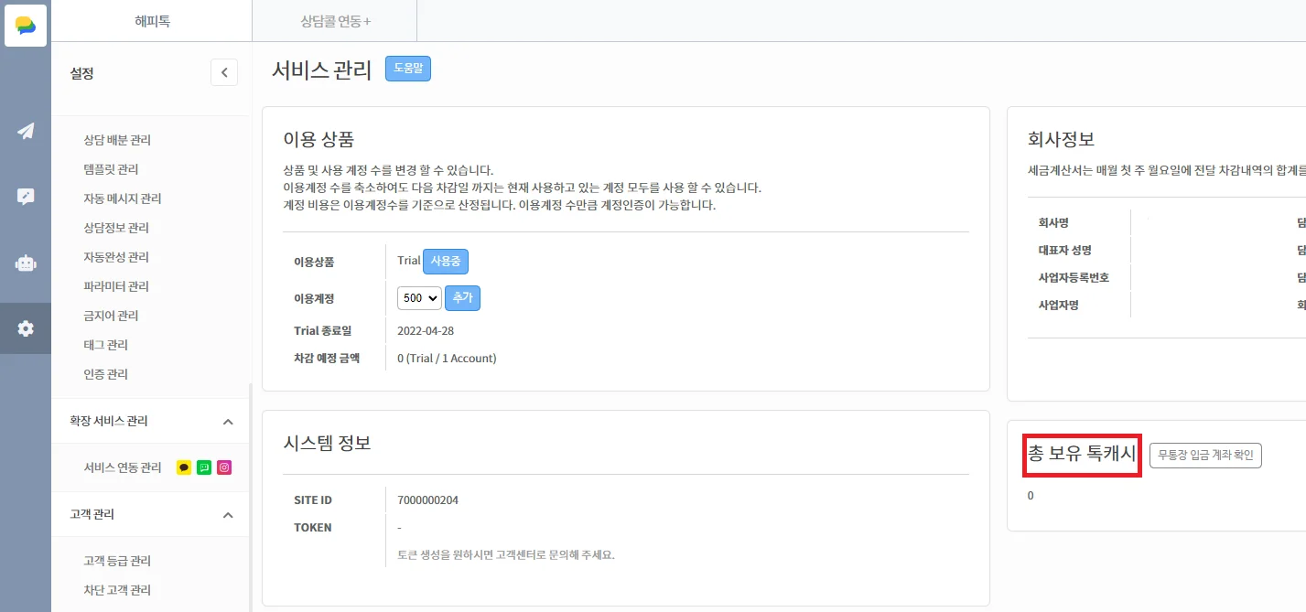Click the Happytalk logo icon
This screenshot has height=612, width=1306.
pos(26,25)
